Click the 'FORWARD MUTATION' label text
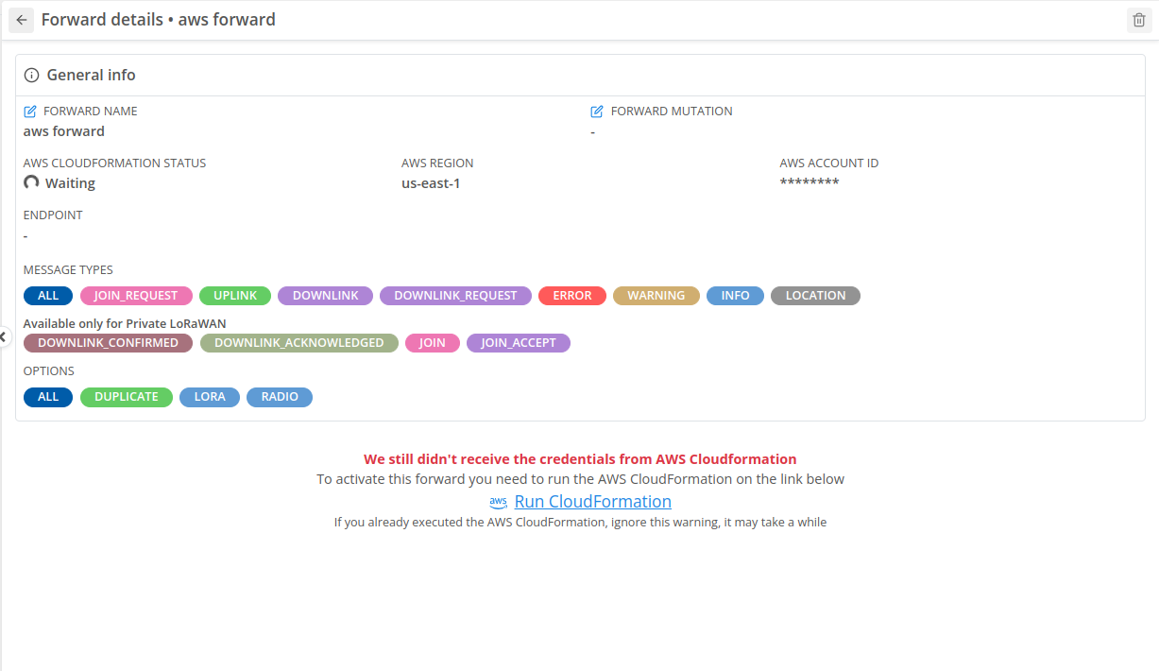Screen dimensions: 1159x671 [x=672, y=112]
